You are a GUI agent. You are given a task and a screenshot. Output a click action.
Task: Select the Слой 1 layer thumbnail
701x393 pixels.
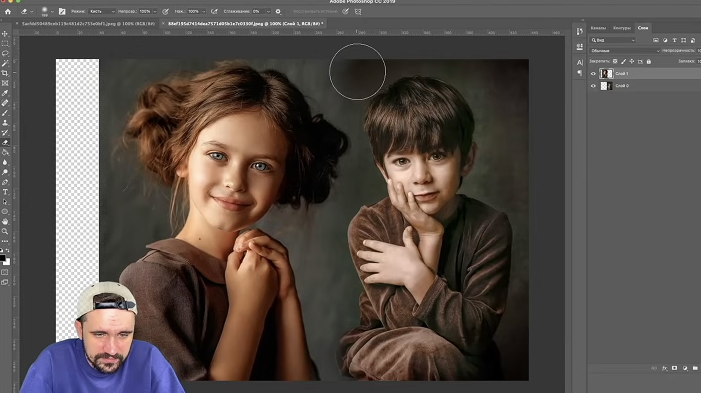pos(606,74)
